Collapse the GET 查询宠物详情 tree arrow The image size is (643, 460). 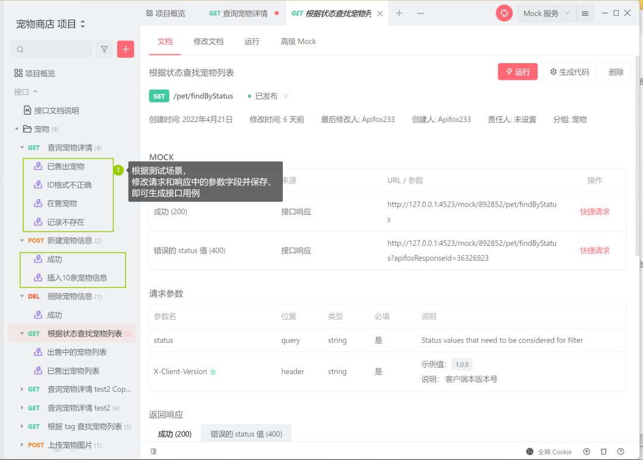coord(22,148)
